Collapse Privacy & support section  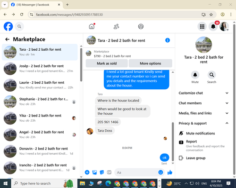coord(203,123)
